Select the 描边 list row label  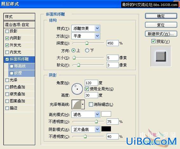coord(13,108)
